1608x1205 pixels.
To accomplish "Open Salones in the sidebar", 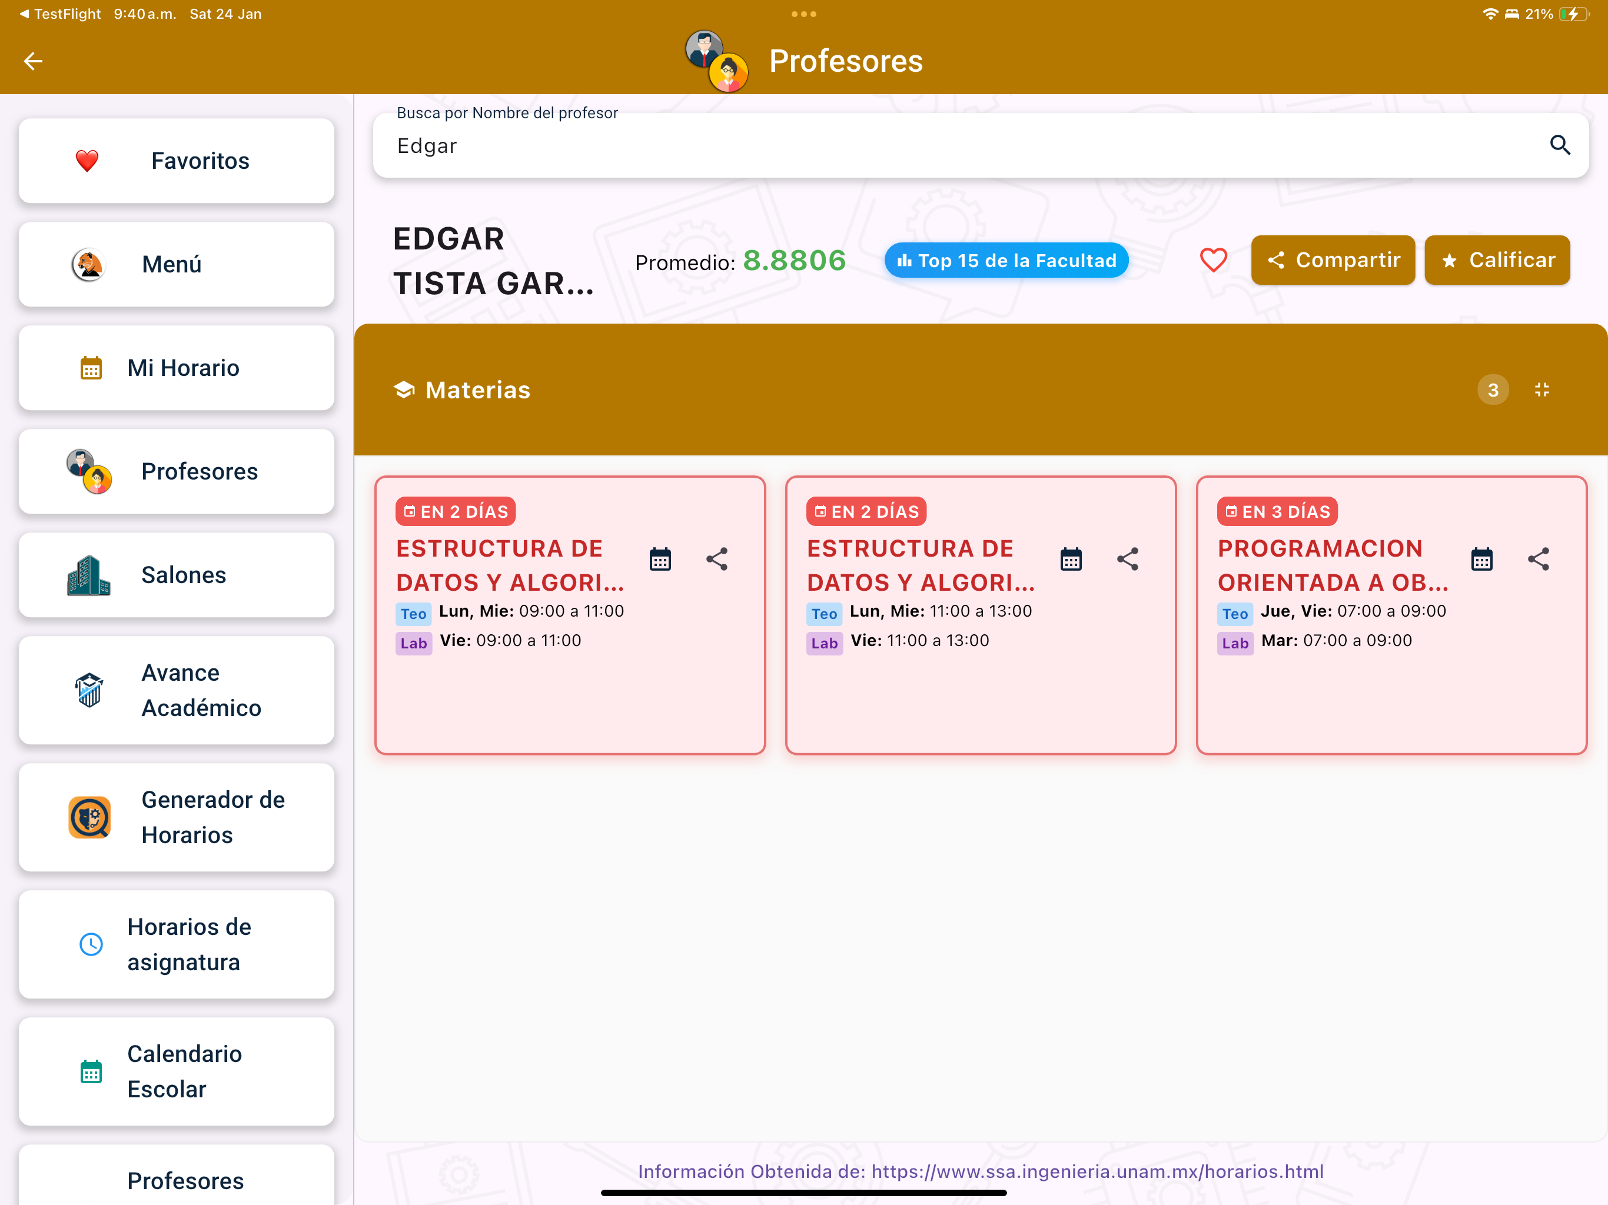I will [x=177, y=575].
